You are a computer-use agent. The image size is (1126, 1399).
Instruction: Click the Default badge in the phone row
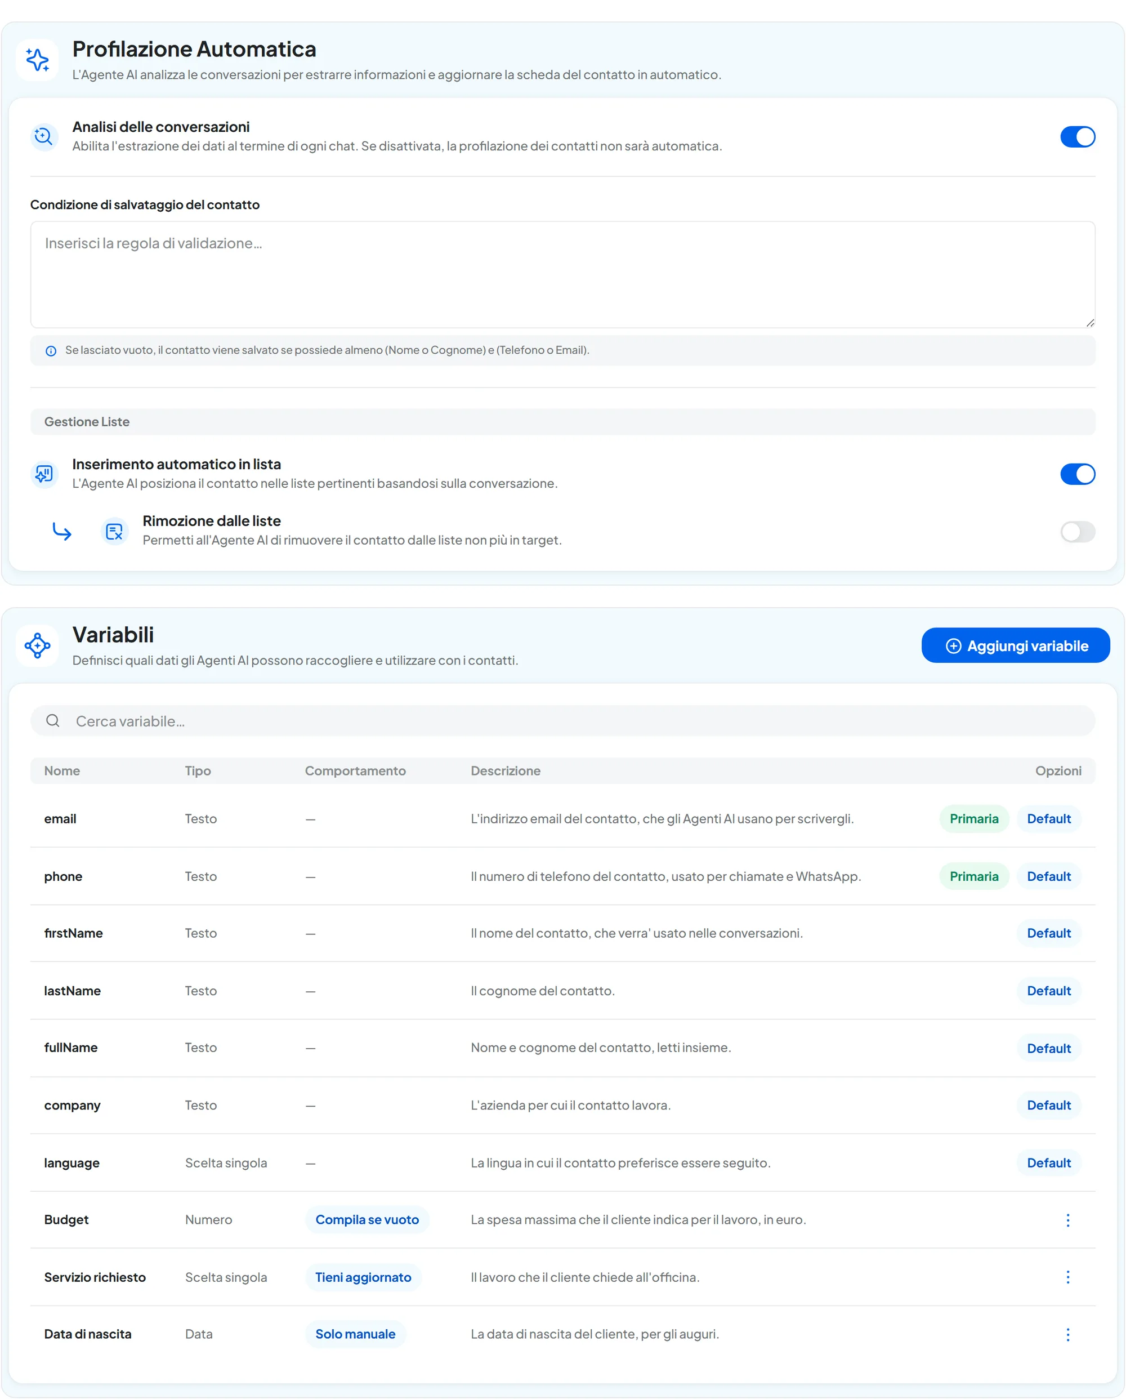1048,877
